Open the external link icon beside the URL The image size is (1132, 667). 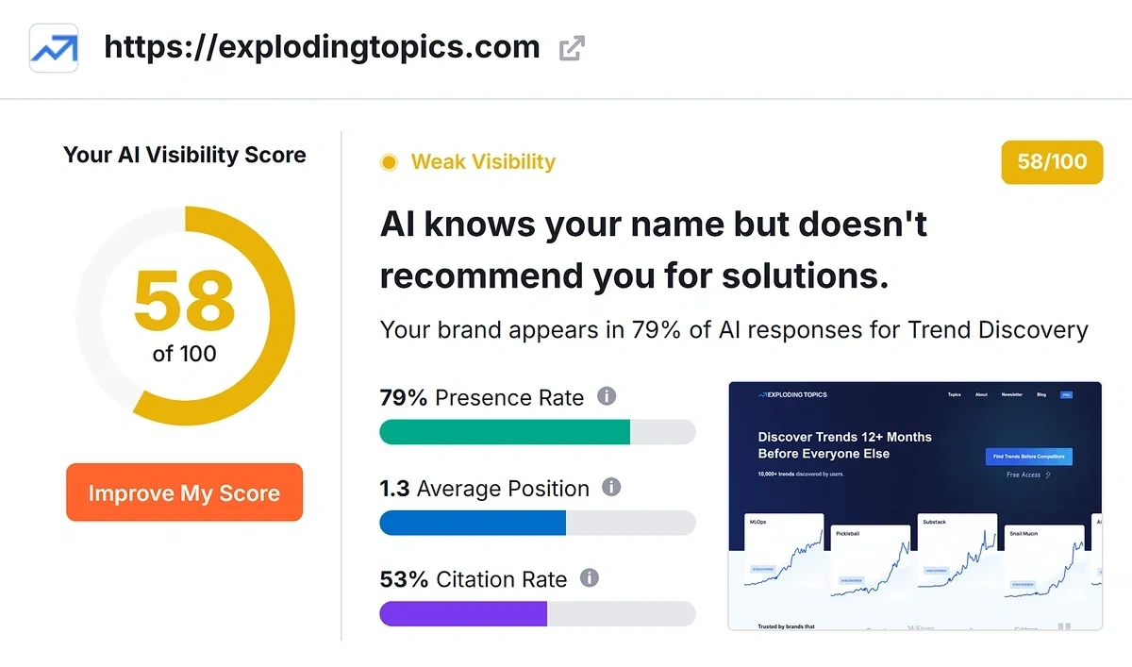pos(570,49)
